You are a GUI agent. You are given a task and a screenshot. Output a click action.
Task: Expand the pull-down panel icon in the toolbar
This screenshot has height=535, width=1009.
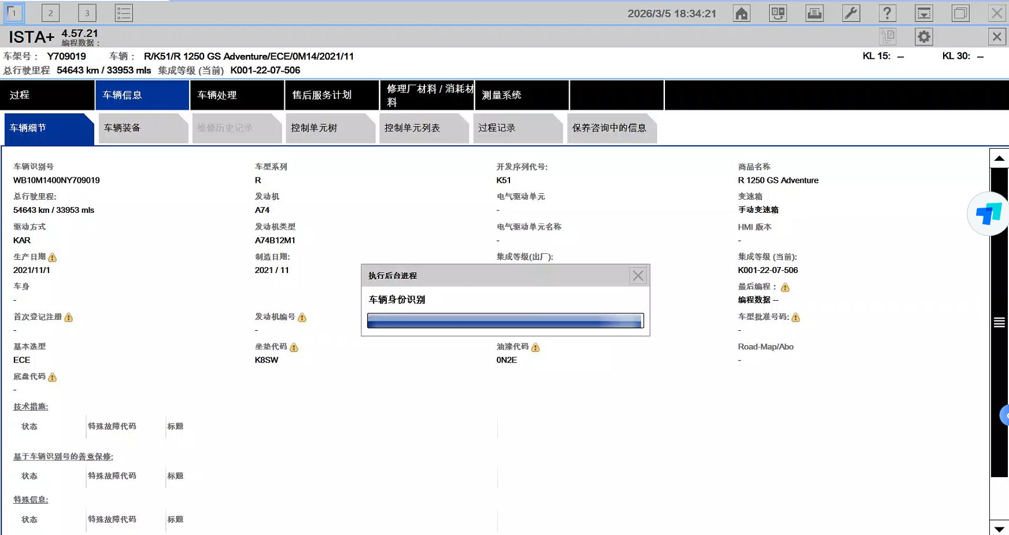click(923, 13)
